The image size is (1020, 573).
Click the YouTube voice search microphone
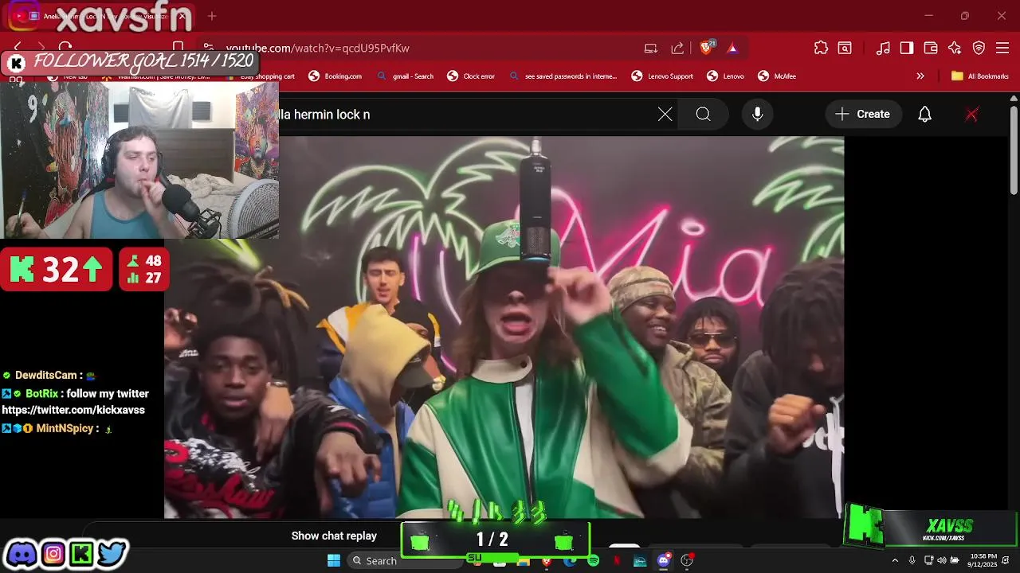coord(758,114)
